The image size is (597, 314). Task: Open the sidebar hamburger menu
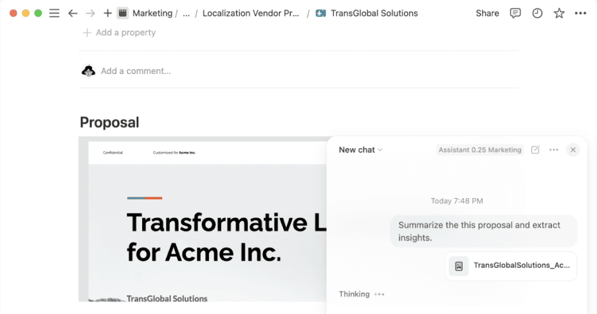pos(55,13)
